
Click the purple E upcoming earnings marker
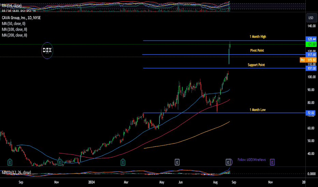272,162
